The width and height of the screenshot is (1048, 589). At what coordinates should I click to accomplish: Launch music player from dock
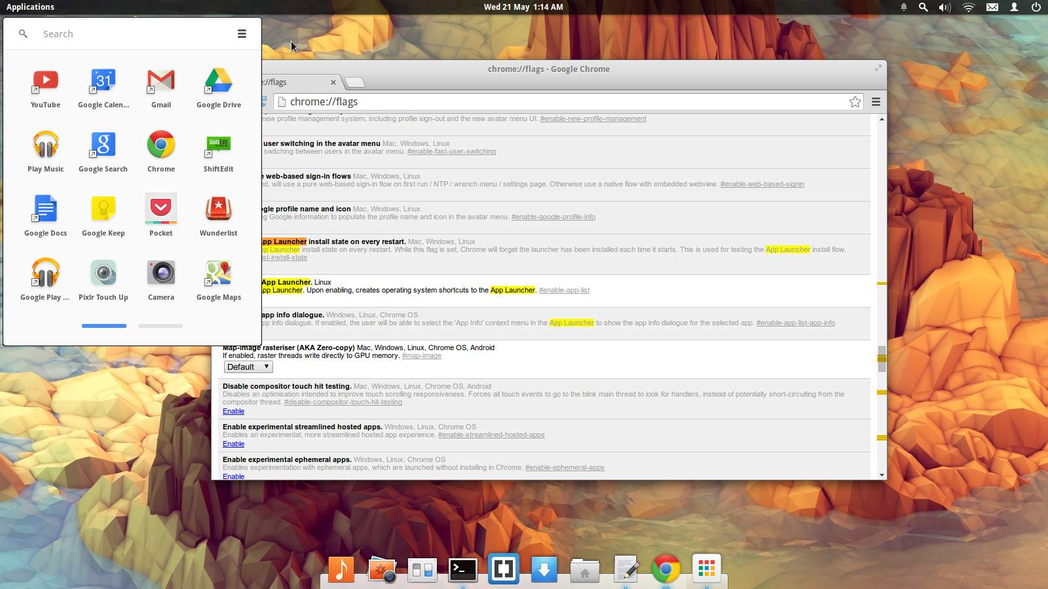(x=341, y=569)
